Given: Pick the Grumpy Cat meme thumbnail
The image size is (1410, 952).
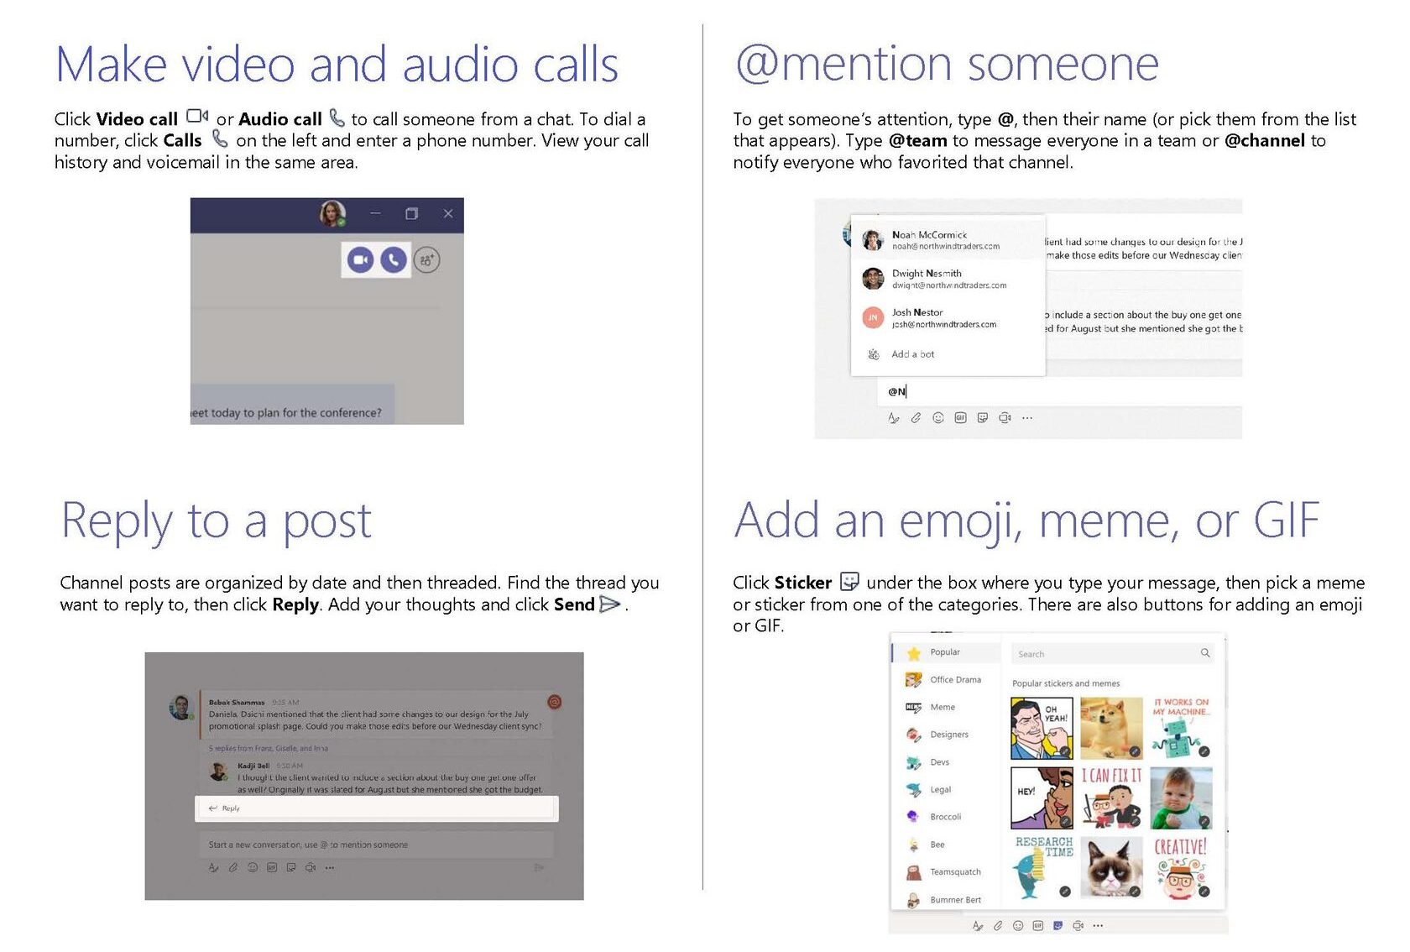Looking at the screenshot, I should coord(1111,868).
